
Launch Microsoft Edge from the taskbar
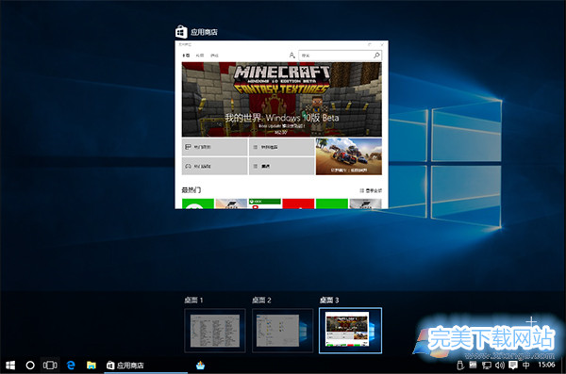[x=71, y=366]
